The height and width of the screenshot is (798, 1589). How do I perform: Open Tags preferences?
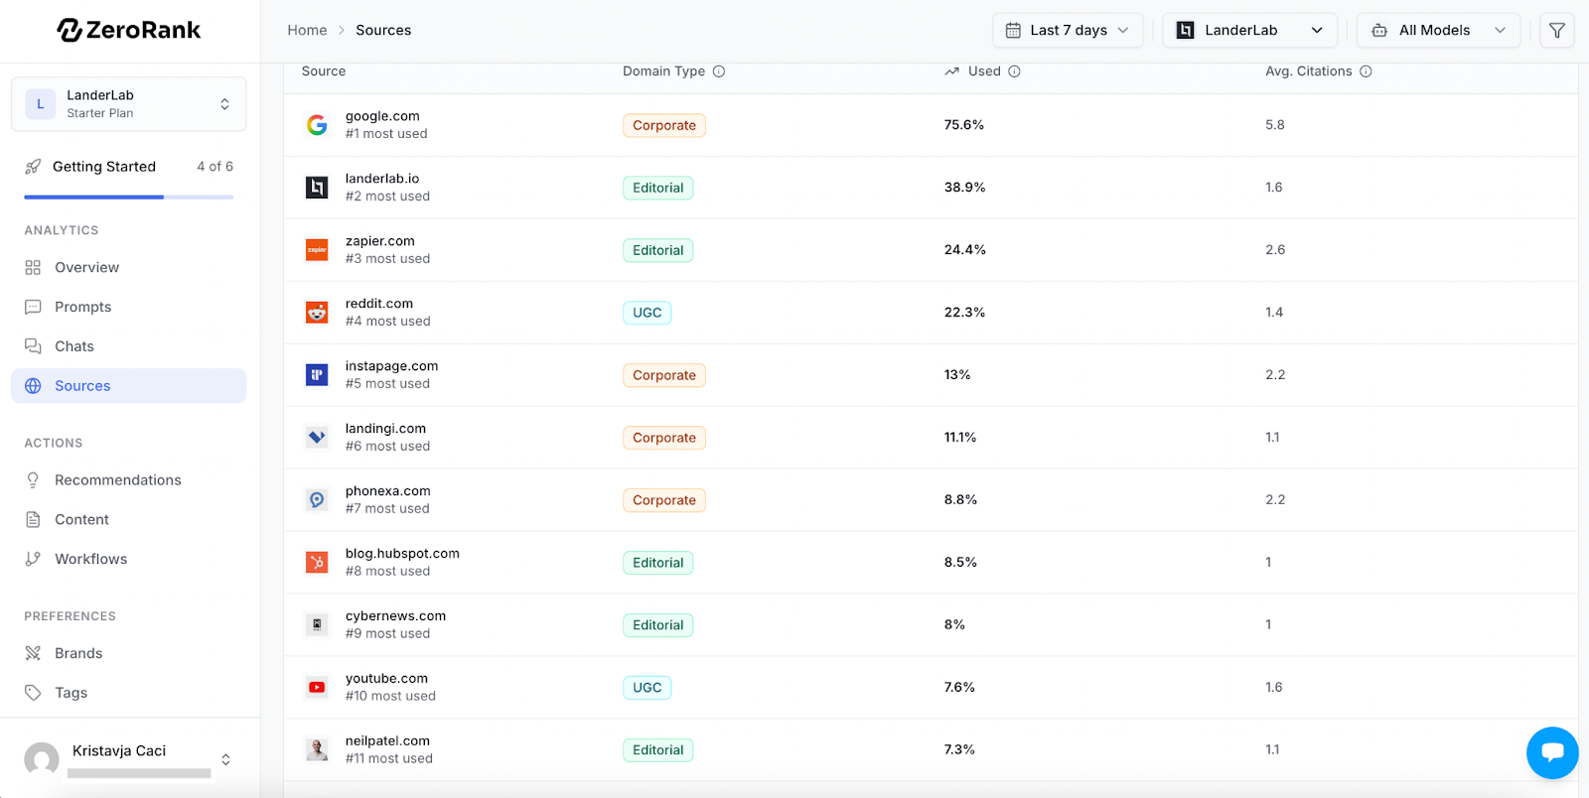(x=129, y=693)
